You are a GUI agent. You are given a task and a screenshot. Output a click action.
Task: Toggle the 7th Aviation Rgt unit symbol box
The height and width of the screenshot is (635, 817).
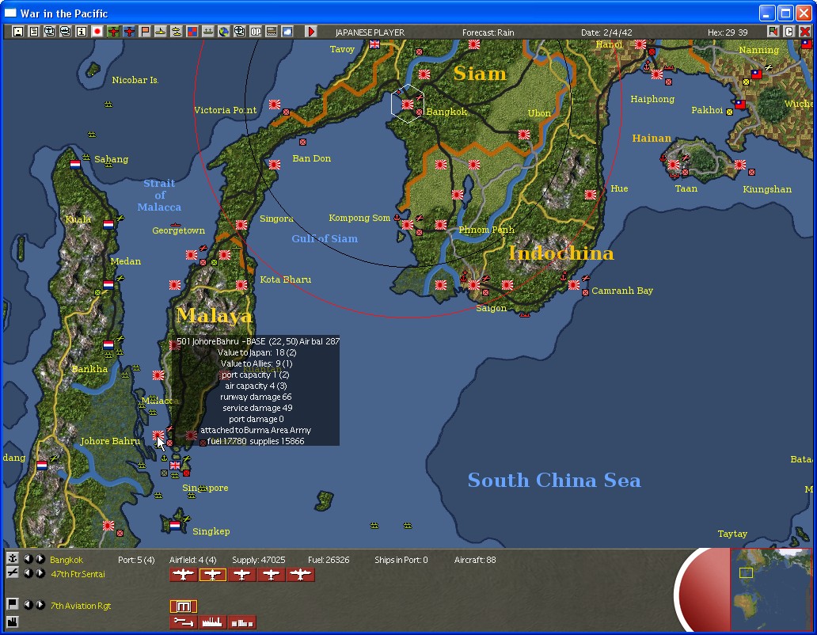tap(184, 606)
